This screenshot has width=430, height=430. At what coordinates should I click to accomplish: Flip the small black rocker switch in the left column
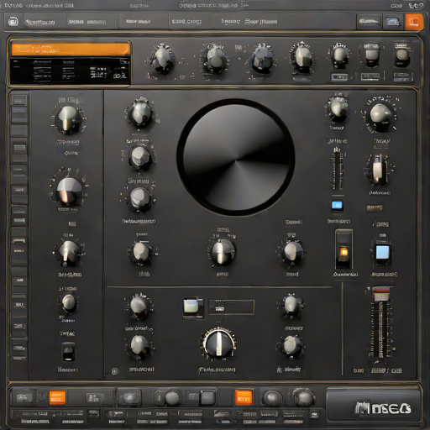(x=68, y=352)
